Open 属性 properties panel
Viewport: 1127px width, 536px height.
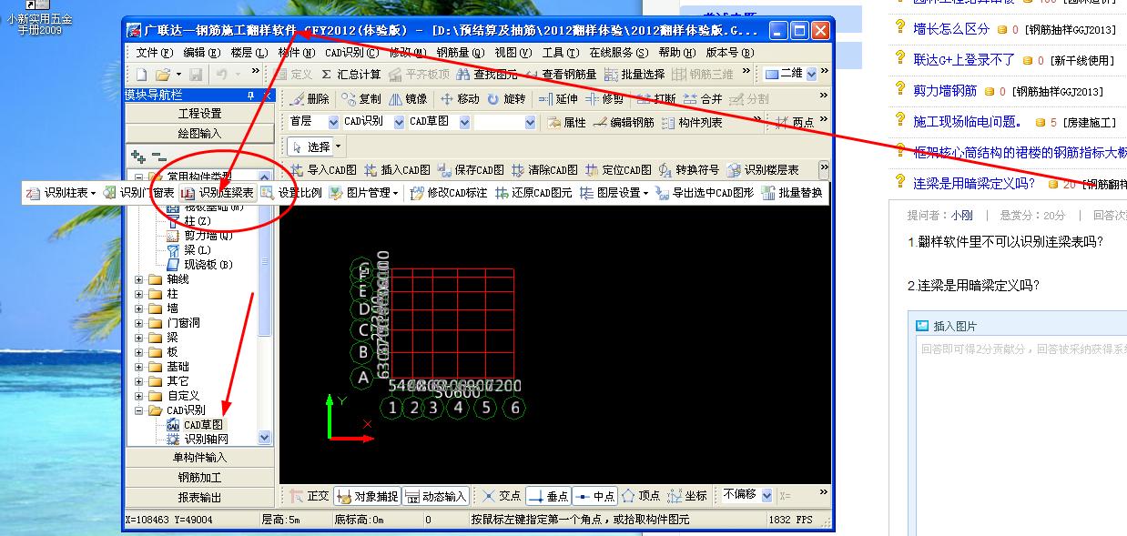566,122
